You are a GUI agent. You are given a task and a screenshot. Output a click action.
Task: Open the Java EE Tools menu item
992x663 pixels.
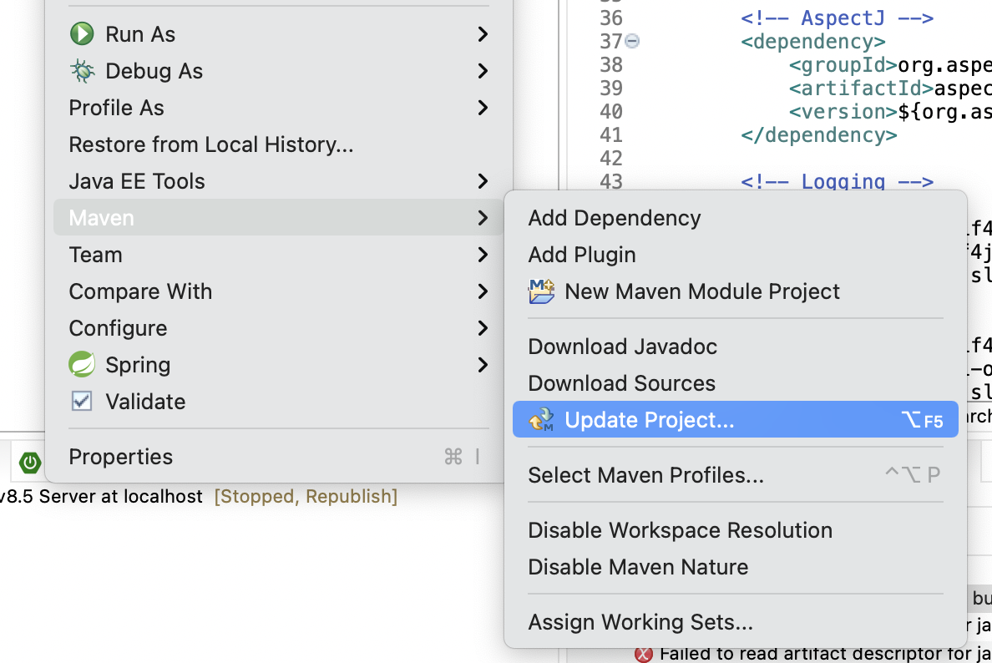point(278,181)
